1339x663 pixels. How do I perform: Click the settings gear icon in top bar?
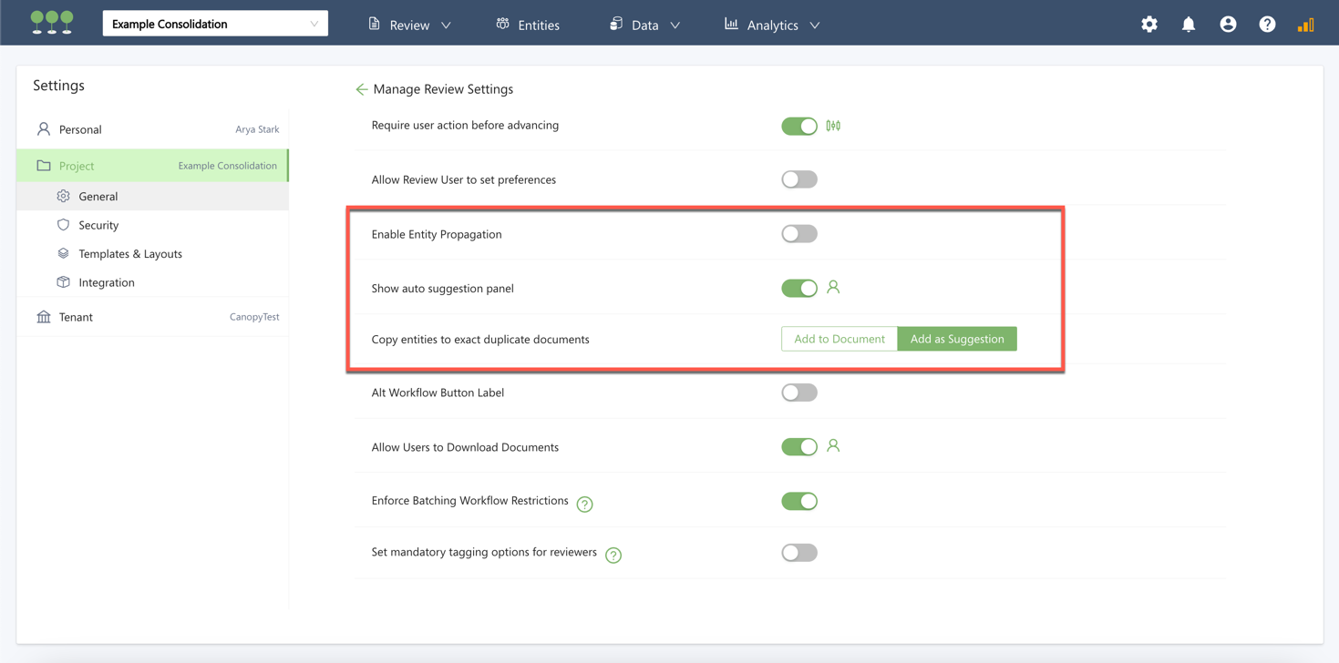(1149, 25)
